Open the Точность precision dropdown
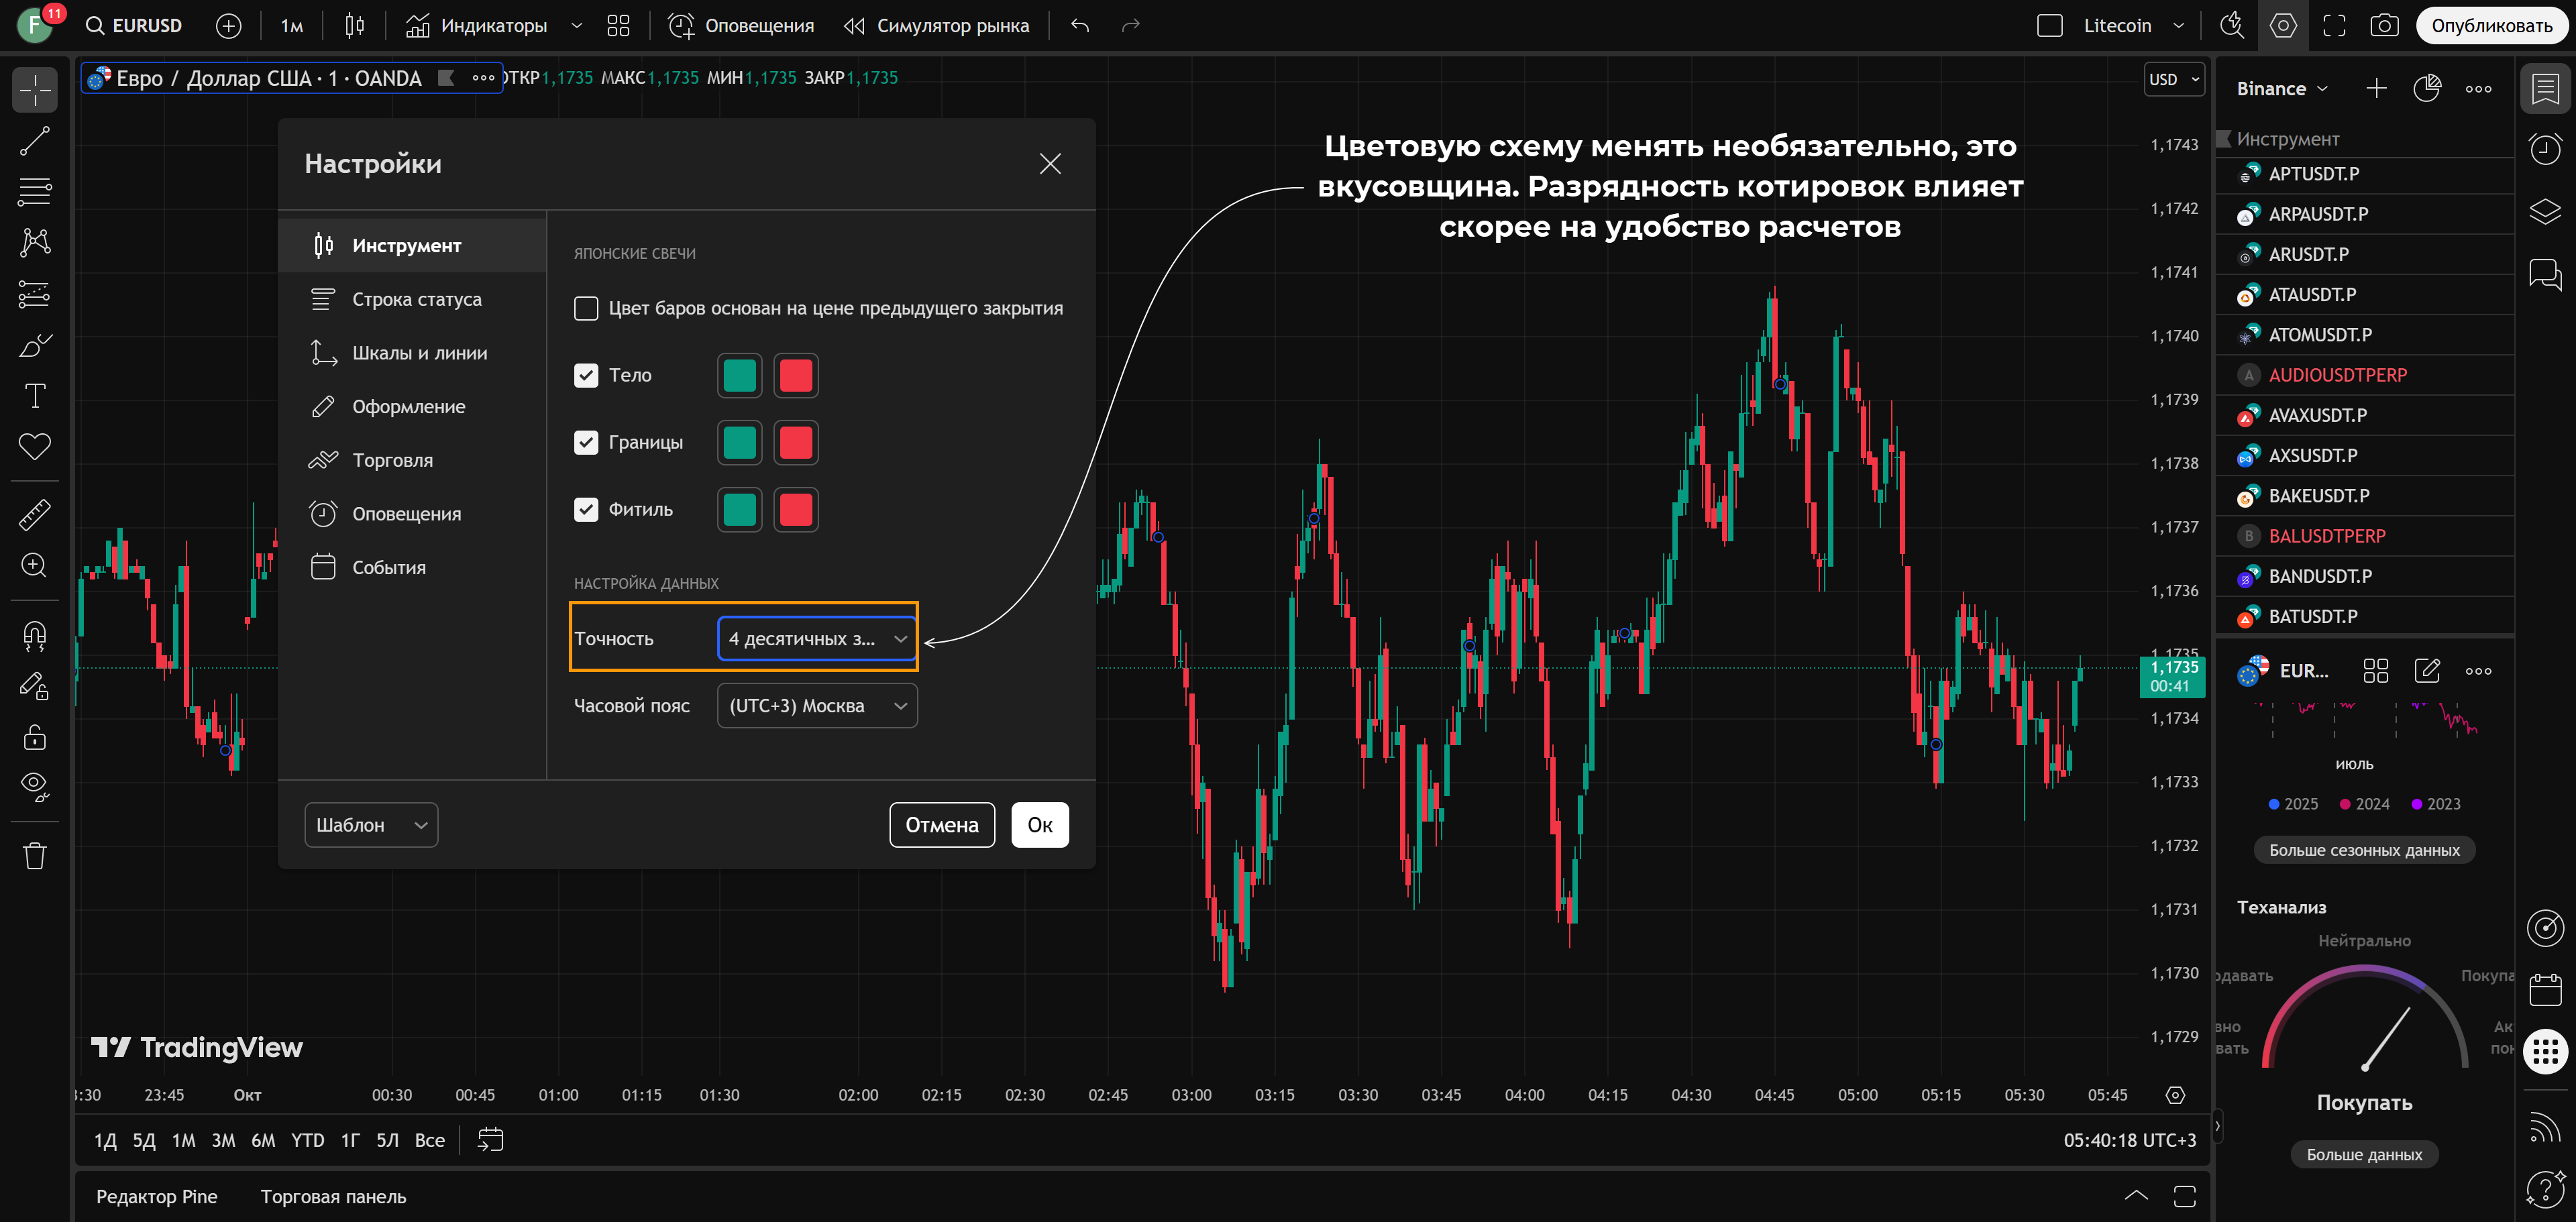The width and height of the screenshot is (2576, 1222). (x=817, y=638)
